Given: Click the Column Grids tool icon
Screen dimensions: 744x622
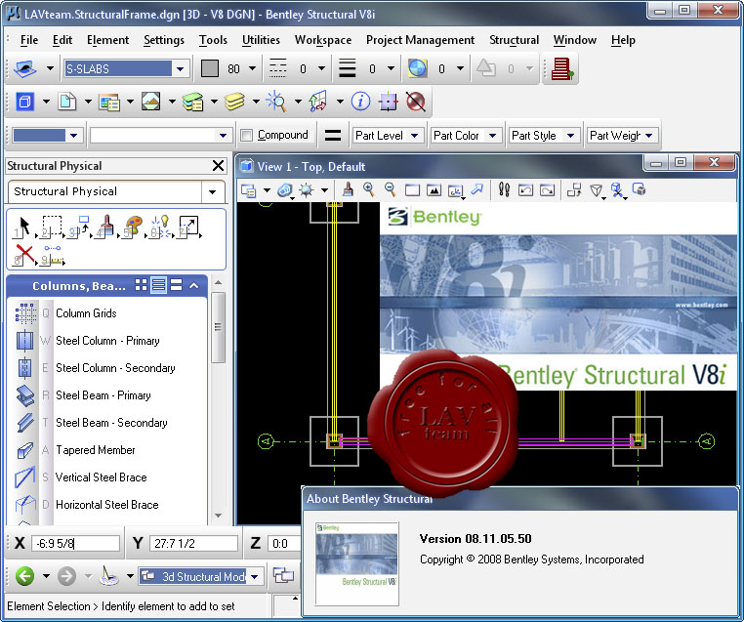Looking at the screenshot, I should (25, 313).
